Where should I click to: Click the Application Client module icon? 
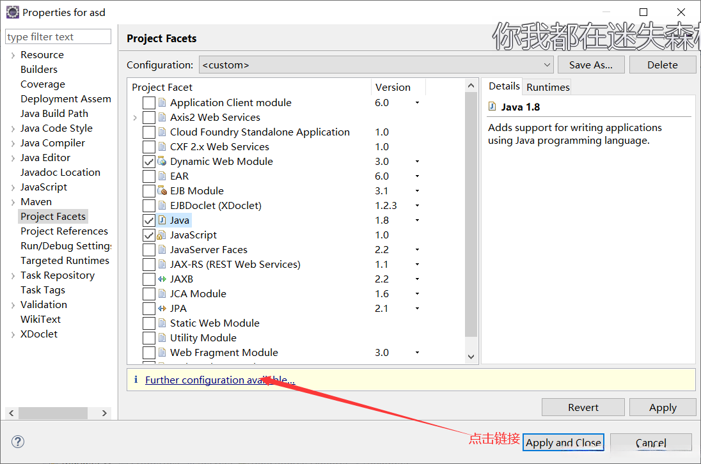click(162, 103)
